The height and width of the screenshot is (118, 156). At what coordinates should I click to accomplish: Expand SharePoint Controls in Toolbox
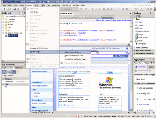coord(134,54)
